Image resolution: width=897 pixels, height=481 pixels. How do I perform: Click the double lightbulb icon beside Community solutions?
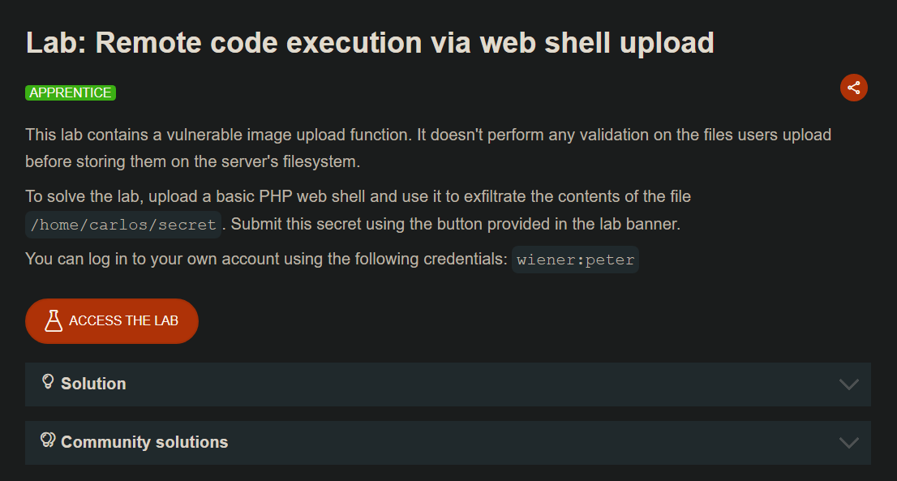pyautogui.click(x=48, y=440)
